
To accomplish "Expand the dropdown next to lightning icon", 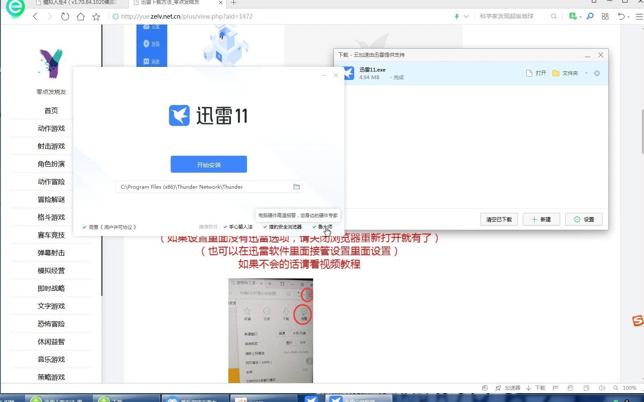I will coord(466,17).
